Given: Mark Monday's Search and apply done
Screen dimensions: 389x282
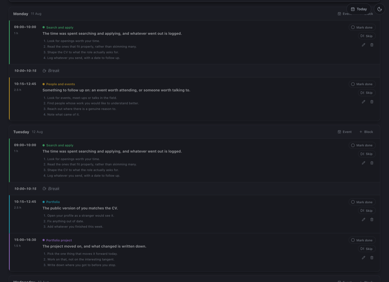Looking at the screenshot, I should coord(362,28).
